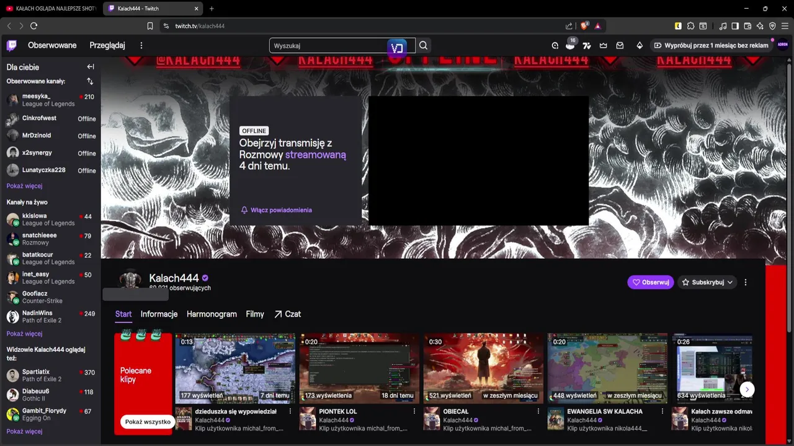Viewport: 794px width, 446px height.
Task: Open the Przeglądaj navigation item
Action: 107,45
